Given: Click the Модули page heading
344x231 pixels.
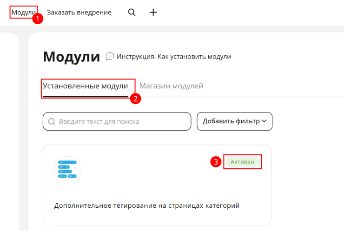Looking at the screenshot, I should click(x=72, y=57).
